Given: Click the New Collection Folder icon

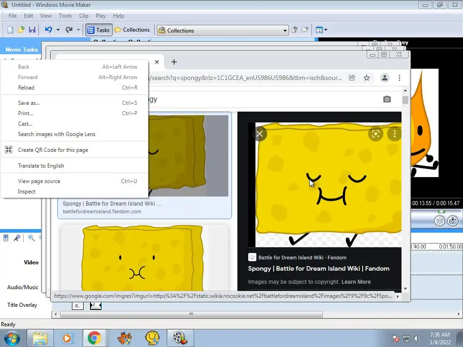Looking at the screenshot, I should coord(305,30).
